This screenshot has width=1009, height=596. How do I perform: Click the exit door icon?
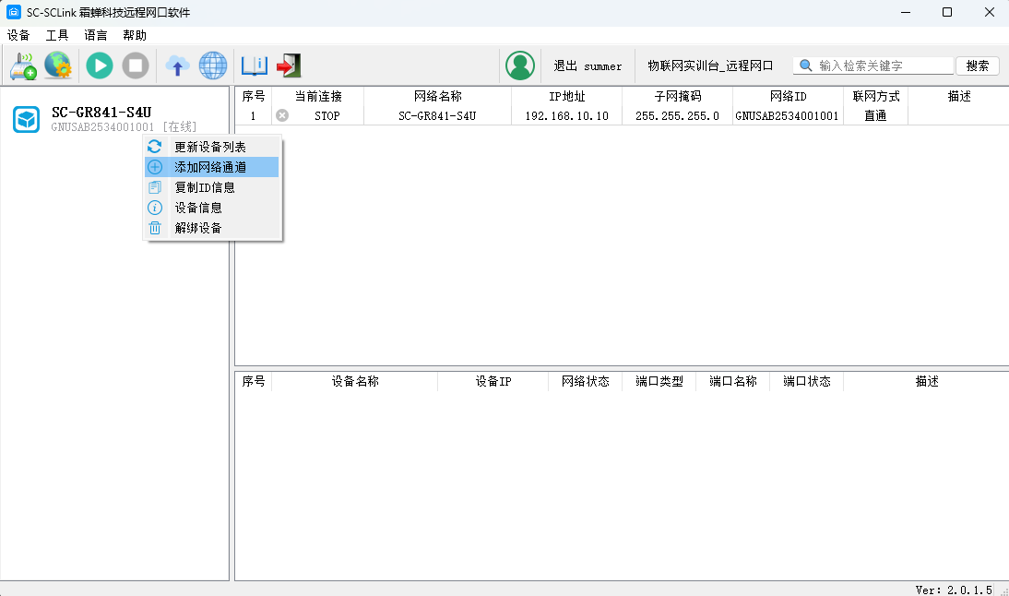[x=289, y=66]
